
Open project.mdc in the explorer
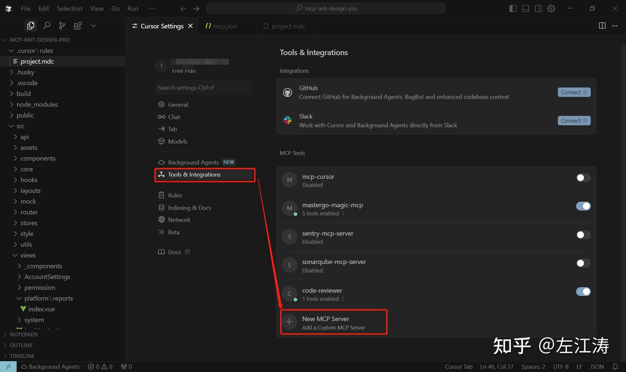(x=37, y=61)
